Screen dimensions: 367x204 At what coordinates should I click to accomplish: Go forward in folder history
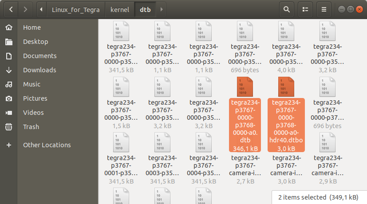coord(25,9)
